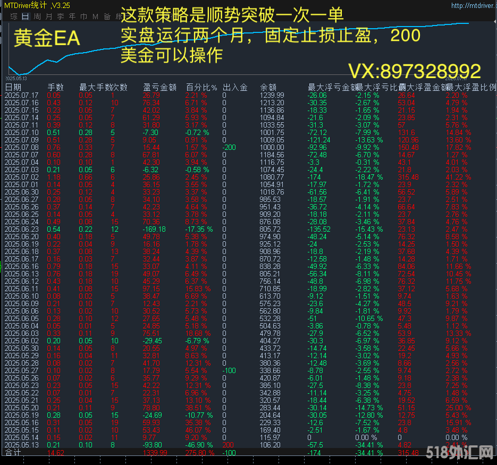Click the -46.90 % percentage cell
The width and height of the screenshot is (497, 465).
199,445
